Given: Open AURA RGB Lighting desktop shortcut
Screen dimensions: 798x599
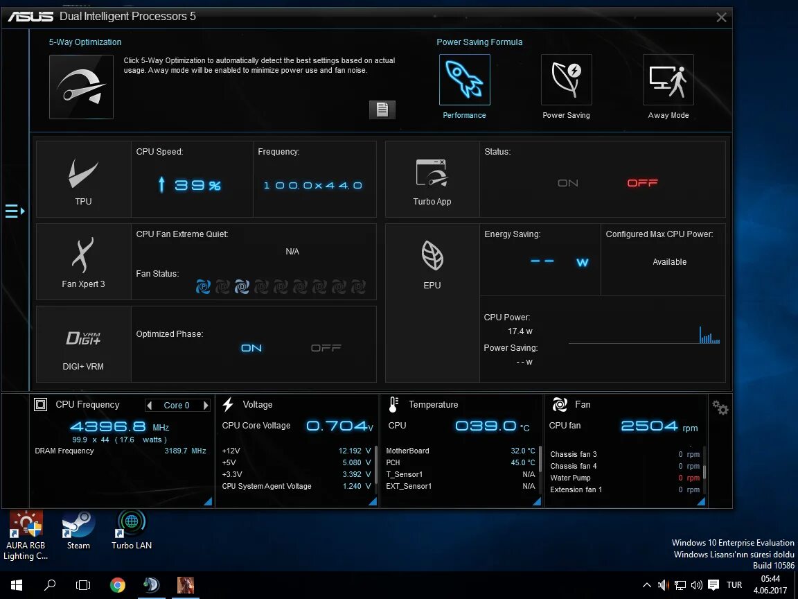Looking at the screenshot, I should tap(26, 536).
